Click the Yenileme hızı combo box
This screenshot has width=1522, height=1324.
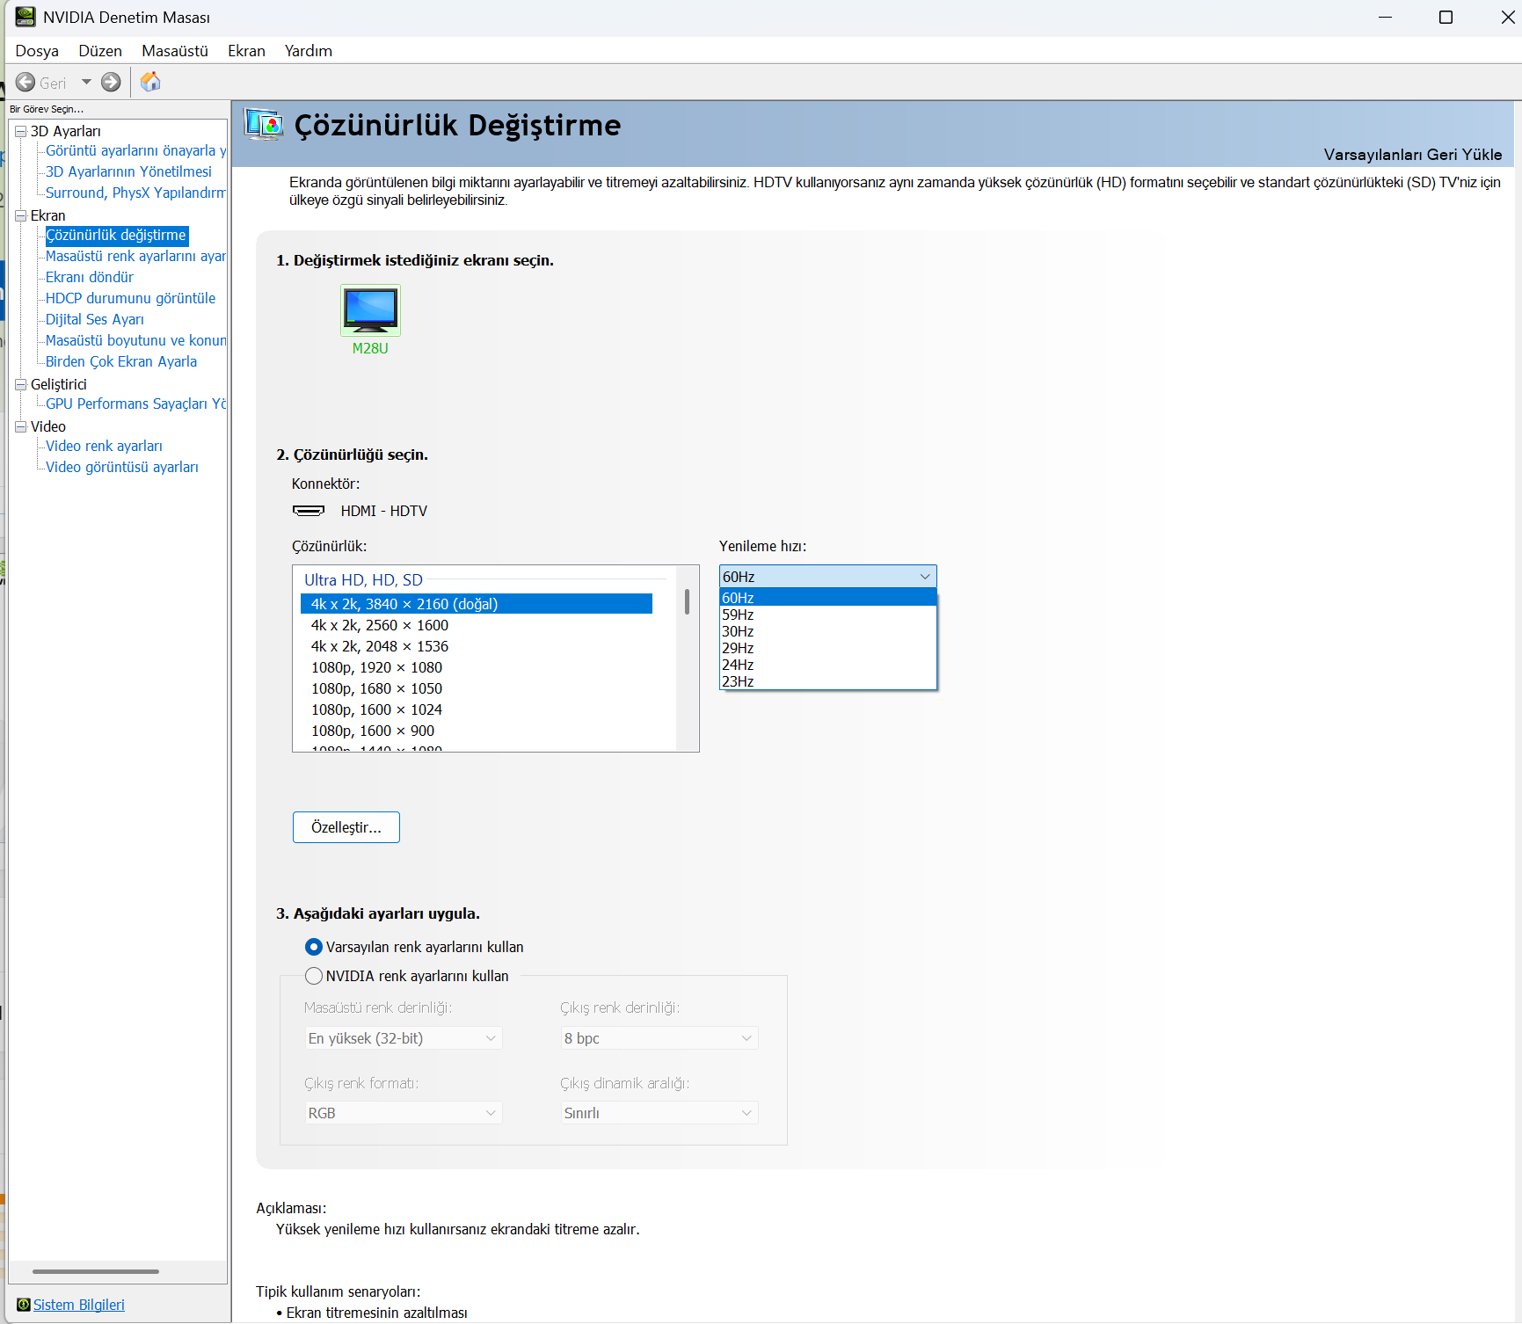(x=827, y=577)
